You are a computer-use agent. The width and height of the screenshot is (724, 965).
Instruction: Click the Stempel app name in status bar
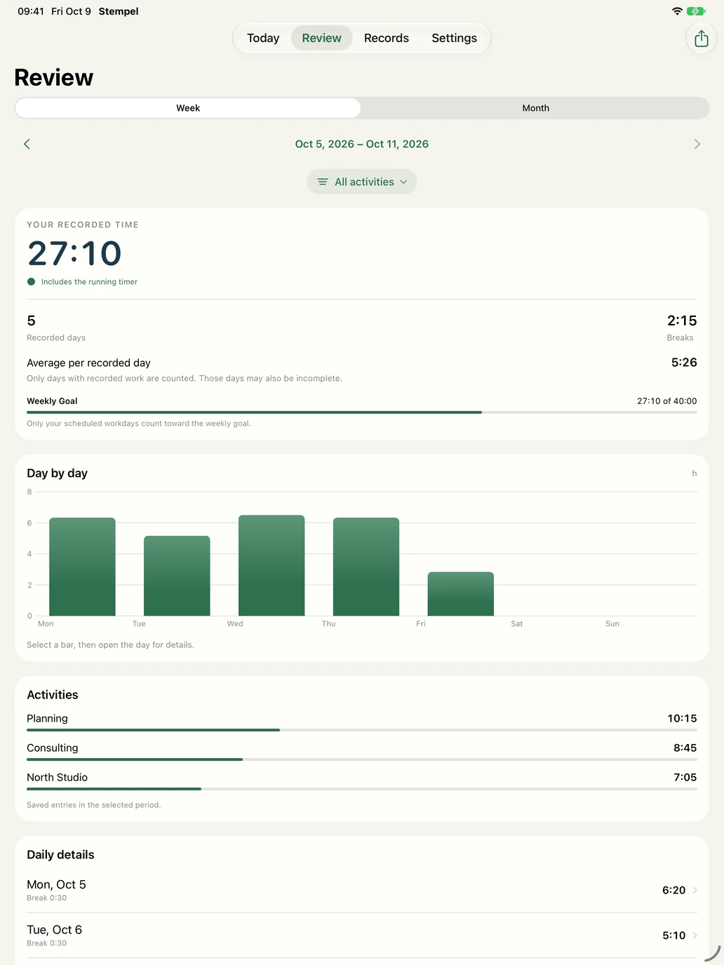[x=119, y=11]
